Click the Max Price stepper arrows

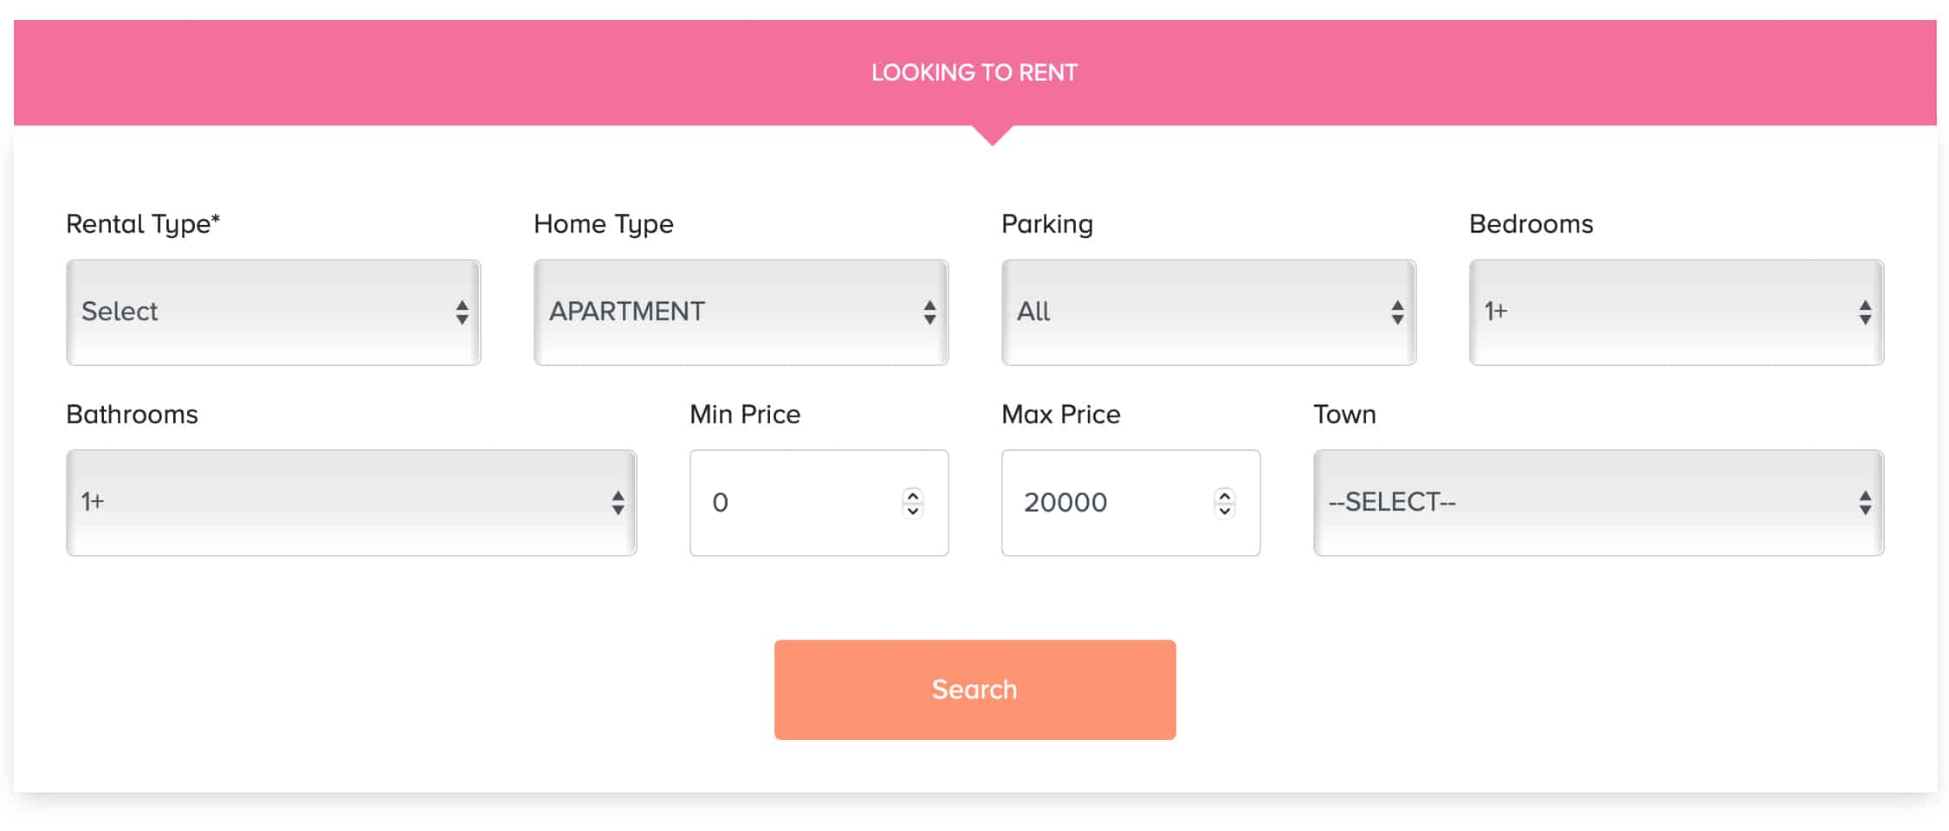1225,503
